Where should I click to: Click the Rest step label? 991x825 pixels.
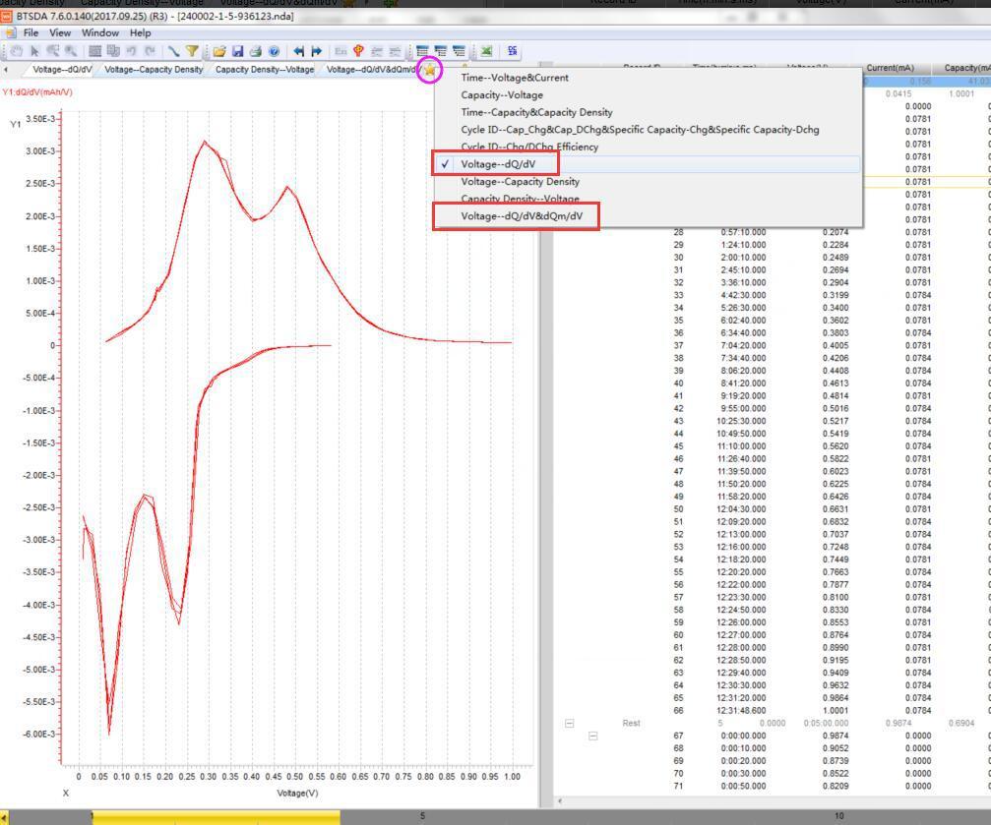point(631,724)
